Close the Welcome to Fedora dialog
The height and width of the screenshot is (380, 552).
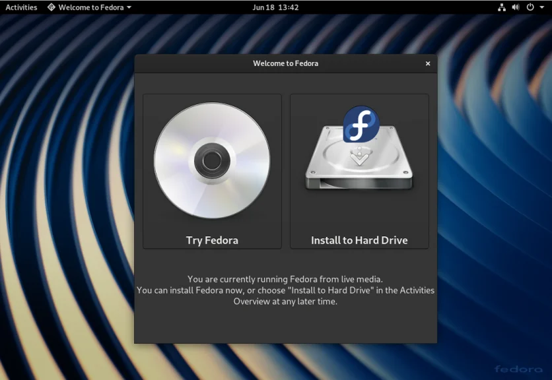click(428, 63)
